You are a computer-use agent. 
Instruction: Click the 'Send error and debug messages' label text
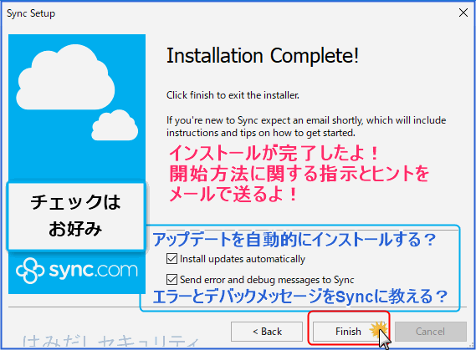point(267,280)
